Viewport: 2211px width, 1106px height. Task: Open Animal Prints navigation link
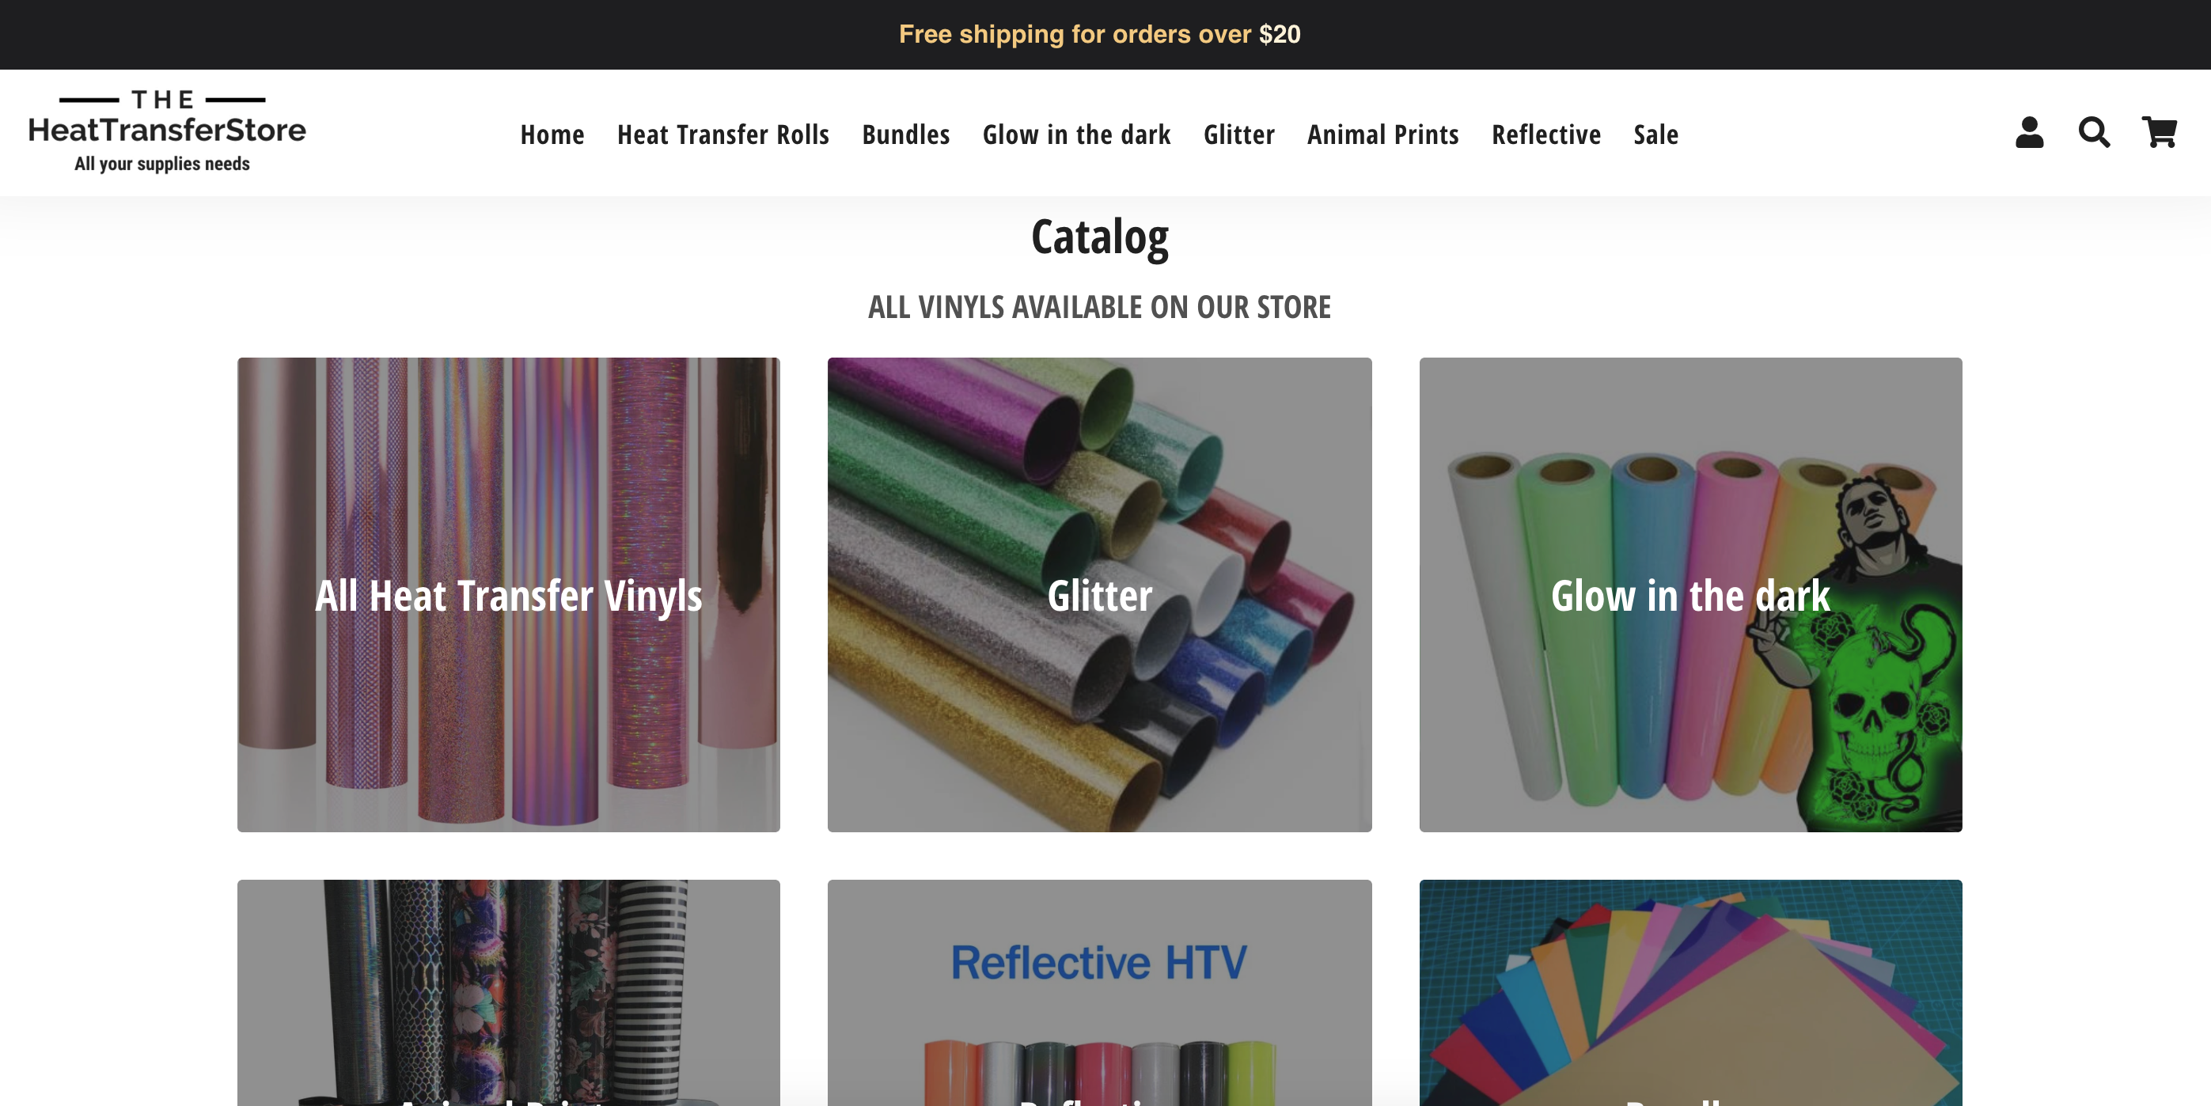pyautogui.click(x=1382, y=134)
